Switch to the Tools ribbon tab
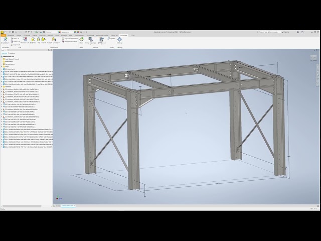Viewport: 321px width, 241px height. [57, 36]
